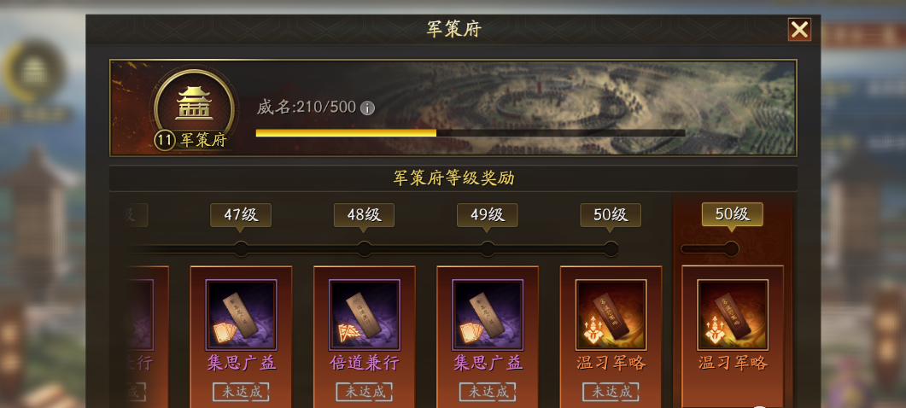Viewport: 906px width, 408px height.
Task: Click the 48级 level tag
Action: click(364, 215)
